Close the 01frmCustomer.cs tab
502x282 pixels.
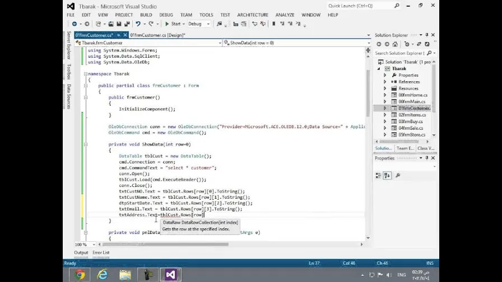tap(125, 35)
